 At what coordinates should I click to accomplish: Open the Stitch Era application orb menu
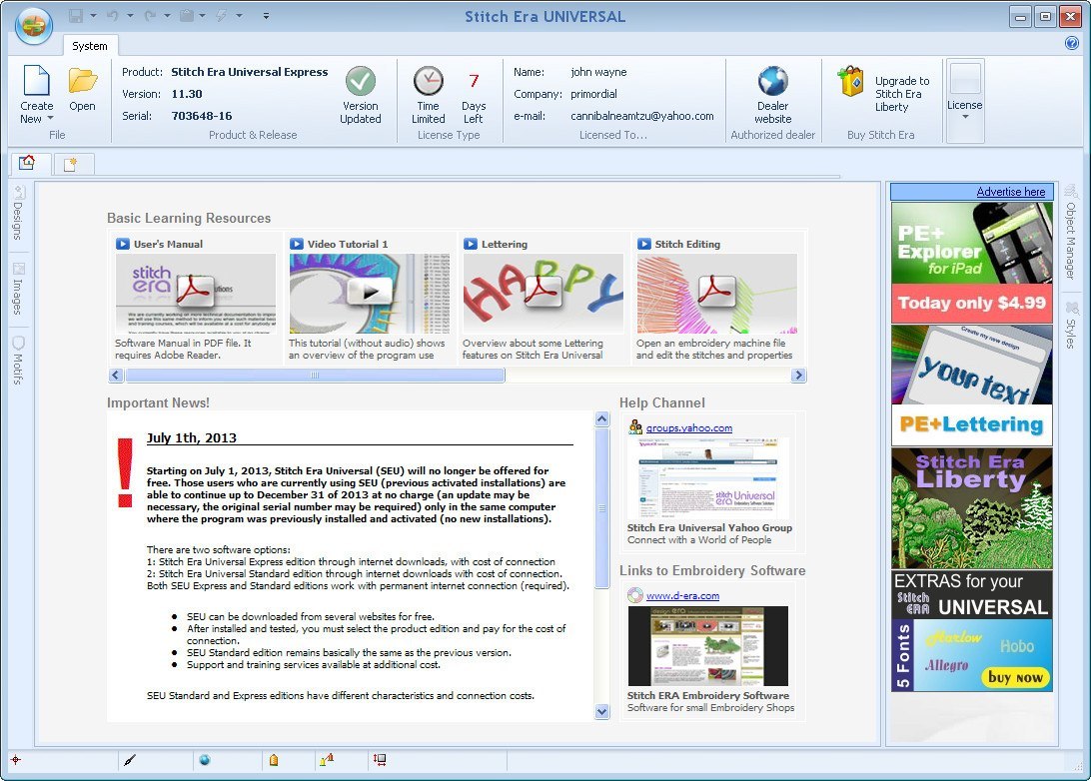click(33, 25)
